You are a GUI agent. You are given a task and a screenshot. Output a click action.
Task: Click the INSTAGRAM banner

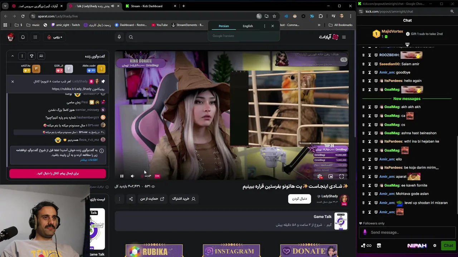coord(232,251)
